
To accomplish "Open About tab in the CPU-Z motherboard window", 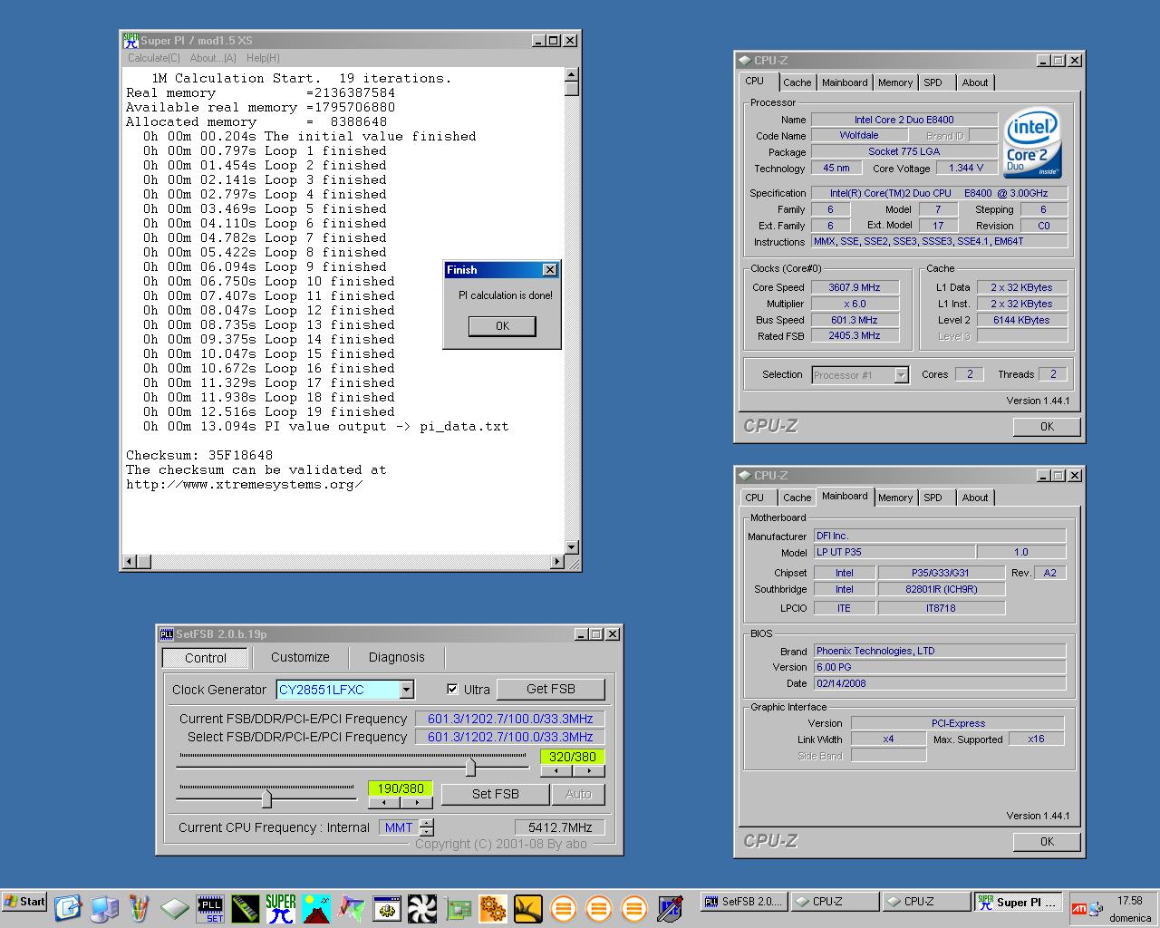I will pos(975,498).
